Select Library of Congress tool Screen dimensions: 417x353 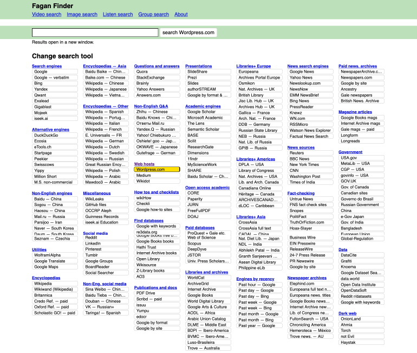(x=259, y=170)
